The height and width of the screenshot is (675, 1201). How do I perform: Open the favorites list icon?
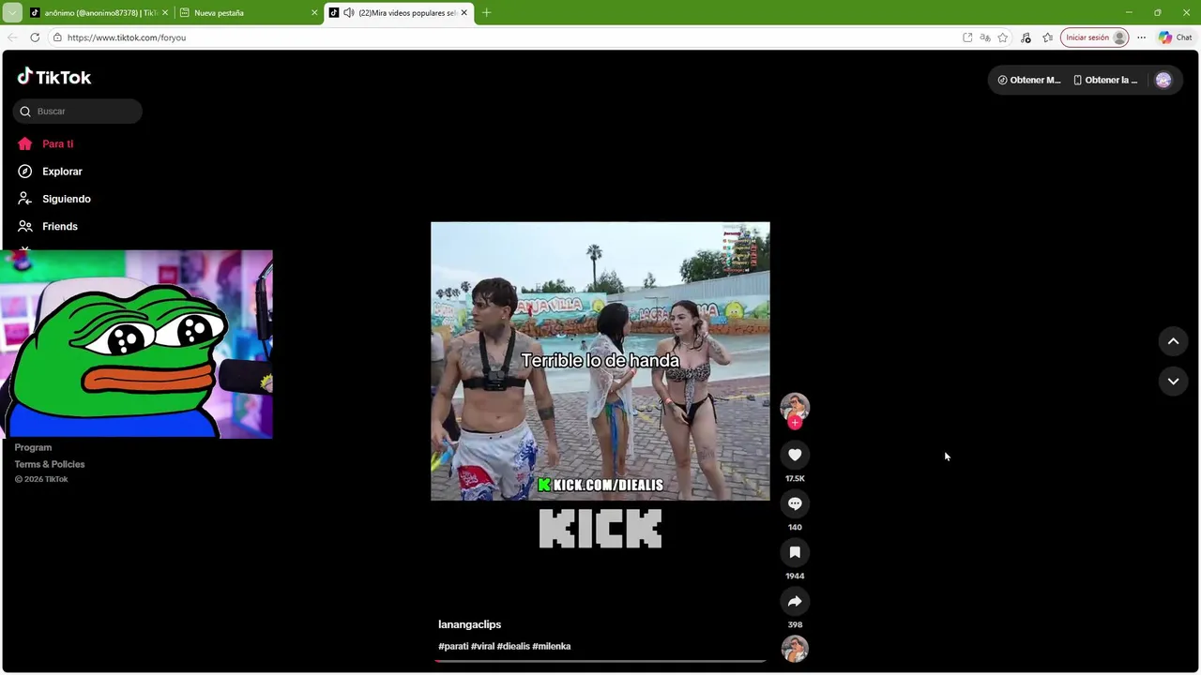tap(1048, 37)
